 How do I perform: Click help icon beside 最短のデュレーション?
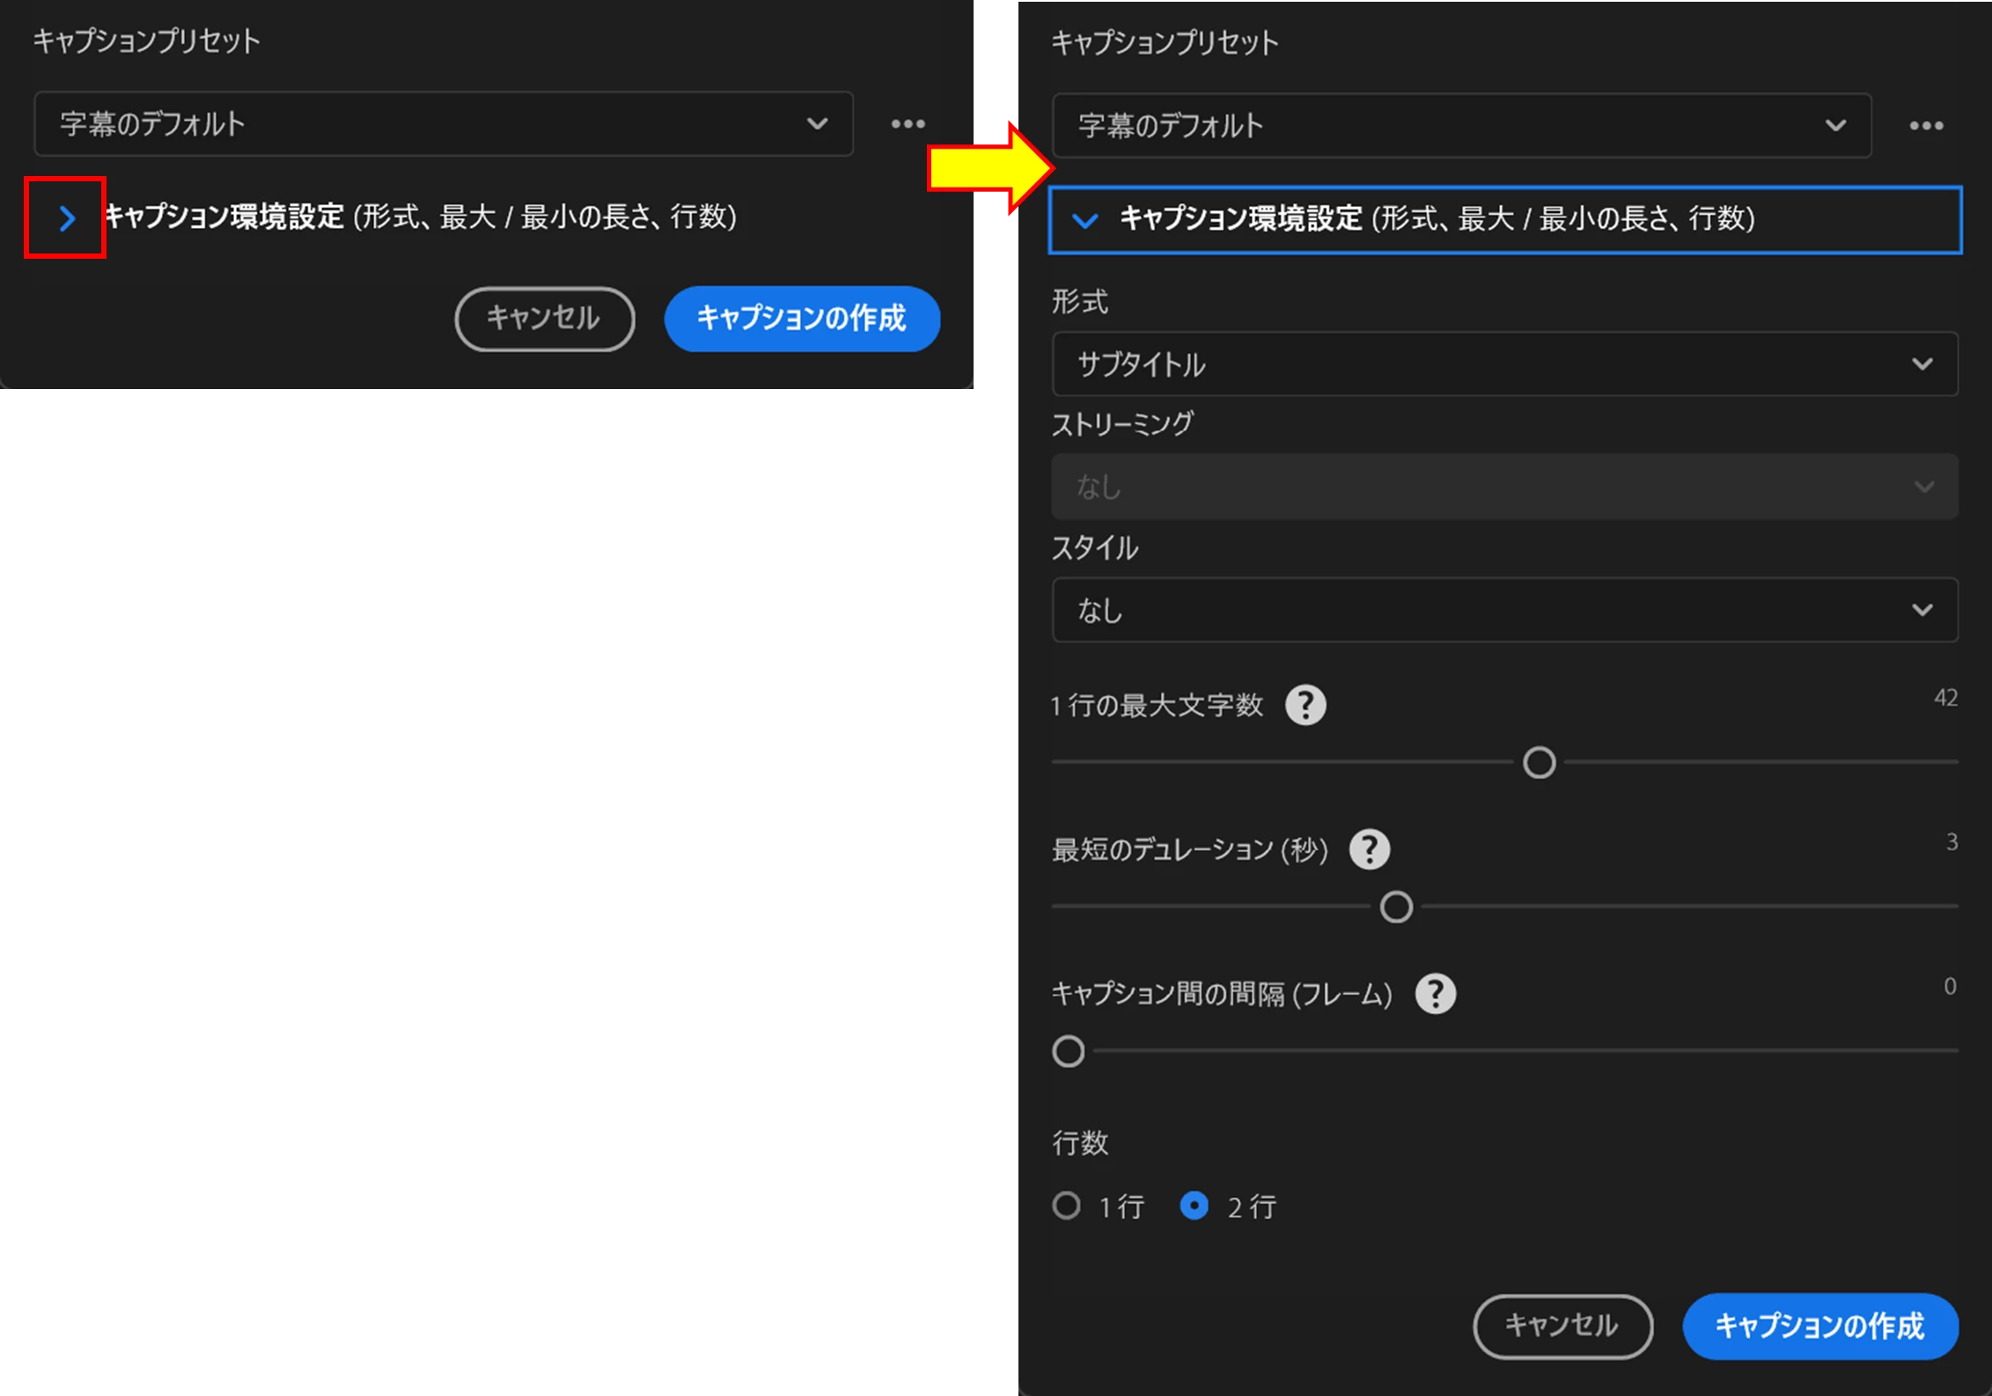click(x=1370, y=849)
